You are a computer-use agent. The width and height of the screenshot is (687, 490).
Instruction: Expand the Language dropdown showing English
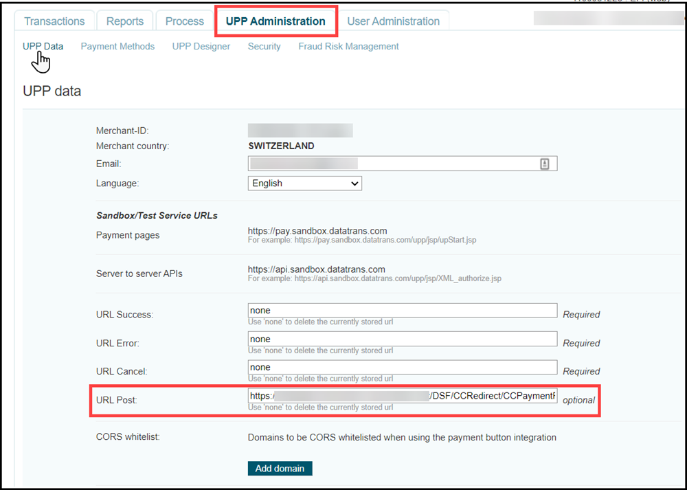(304, 183)
